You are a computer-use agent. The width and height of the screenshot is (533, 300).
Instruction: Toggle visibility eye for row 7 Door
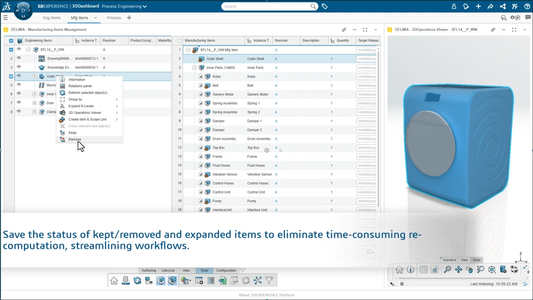[x=19, y=102]
